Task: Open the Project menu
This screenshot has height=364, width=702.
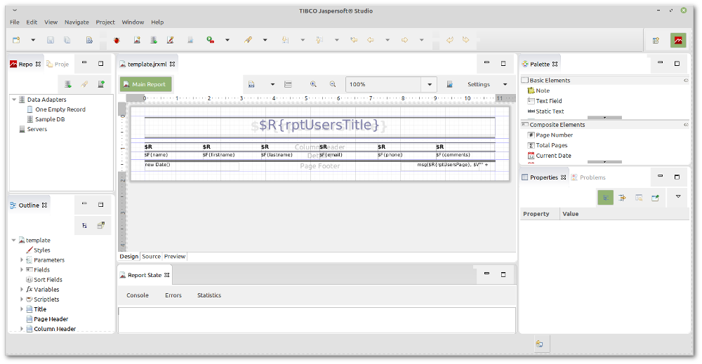Action: 105,22
